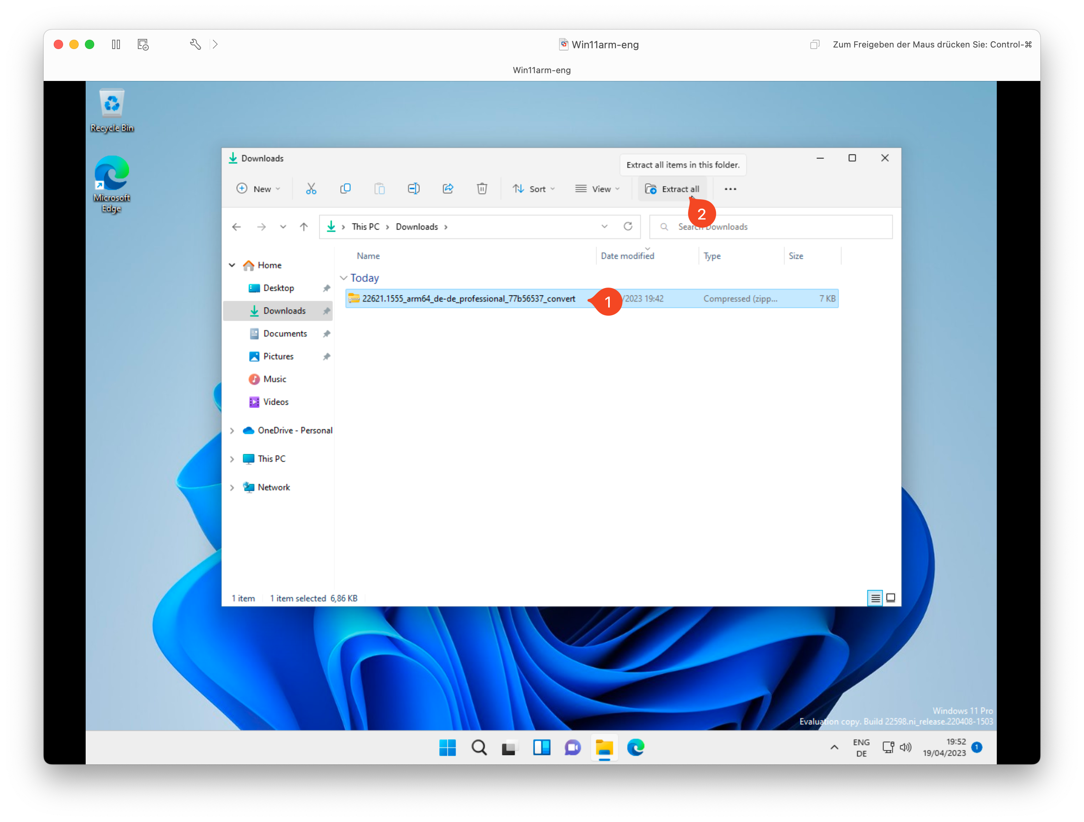Screen dimensions: 1084x822
Task: Click the Share icon in the toolbar
Action: point(448,189)
